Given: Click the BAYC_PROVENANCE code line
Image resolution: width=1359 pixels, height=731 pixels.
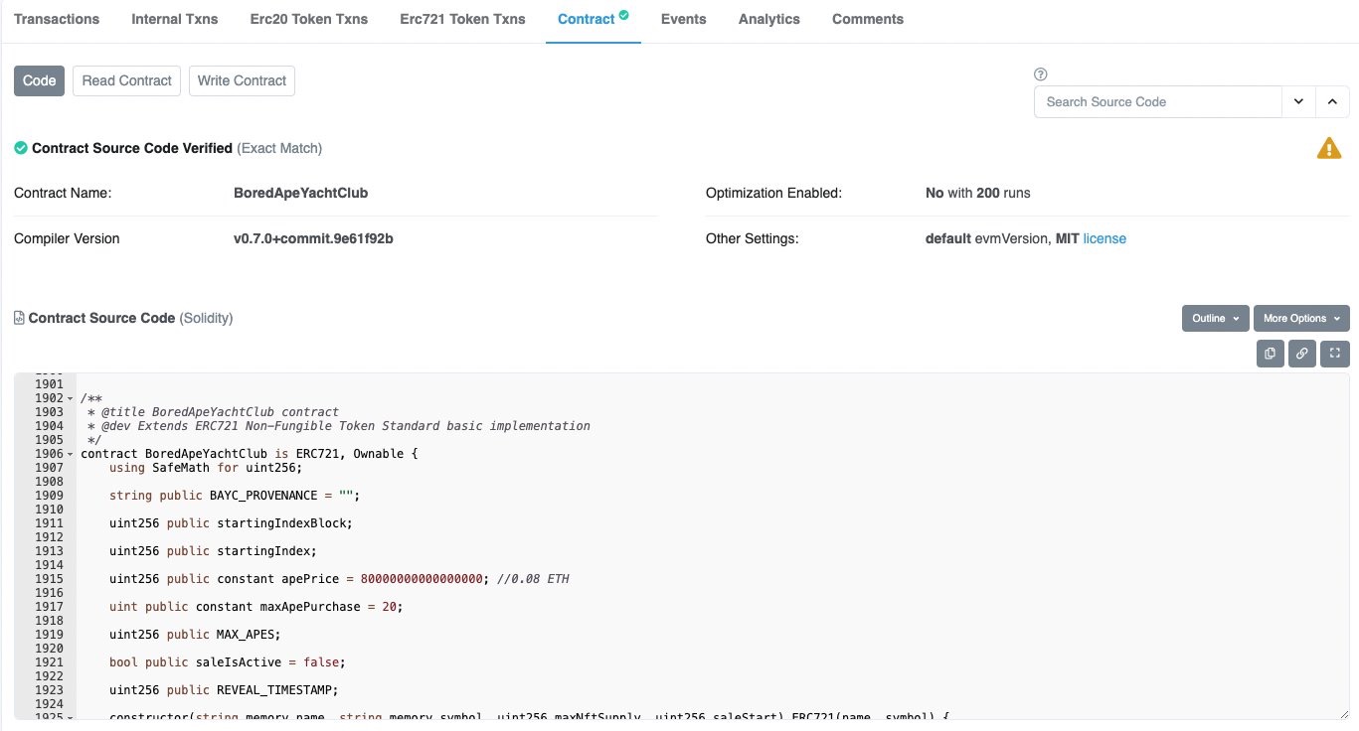Looking at the screenshot, I should [x=235, y=496].
